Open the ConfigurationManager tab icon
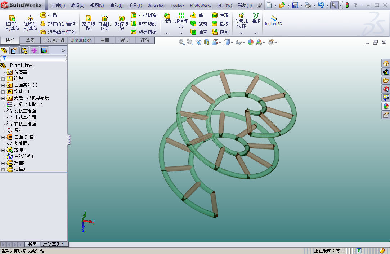 click(24, 50)
